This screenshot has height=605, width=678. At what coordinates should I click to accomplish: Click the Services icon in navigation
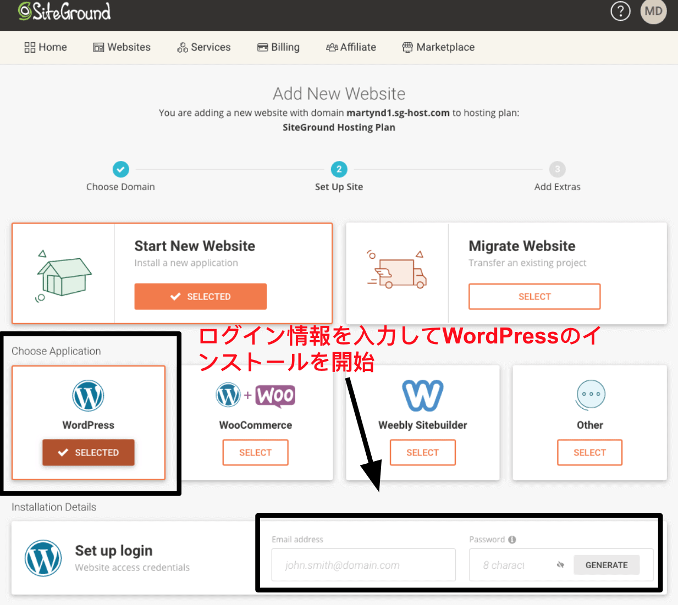point(183,48)
